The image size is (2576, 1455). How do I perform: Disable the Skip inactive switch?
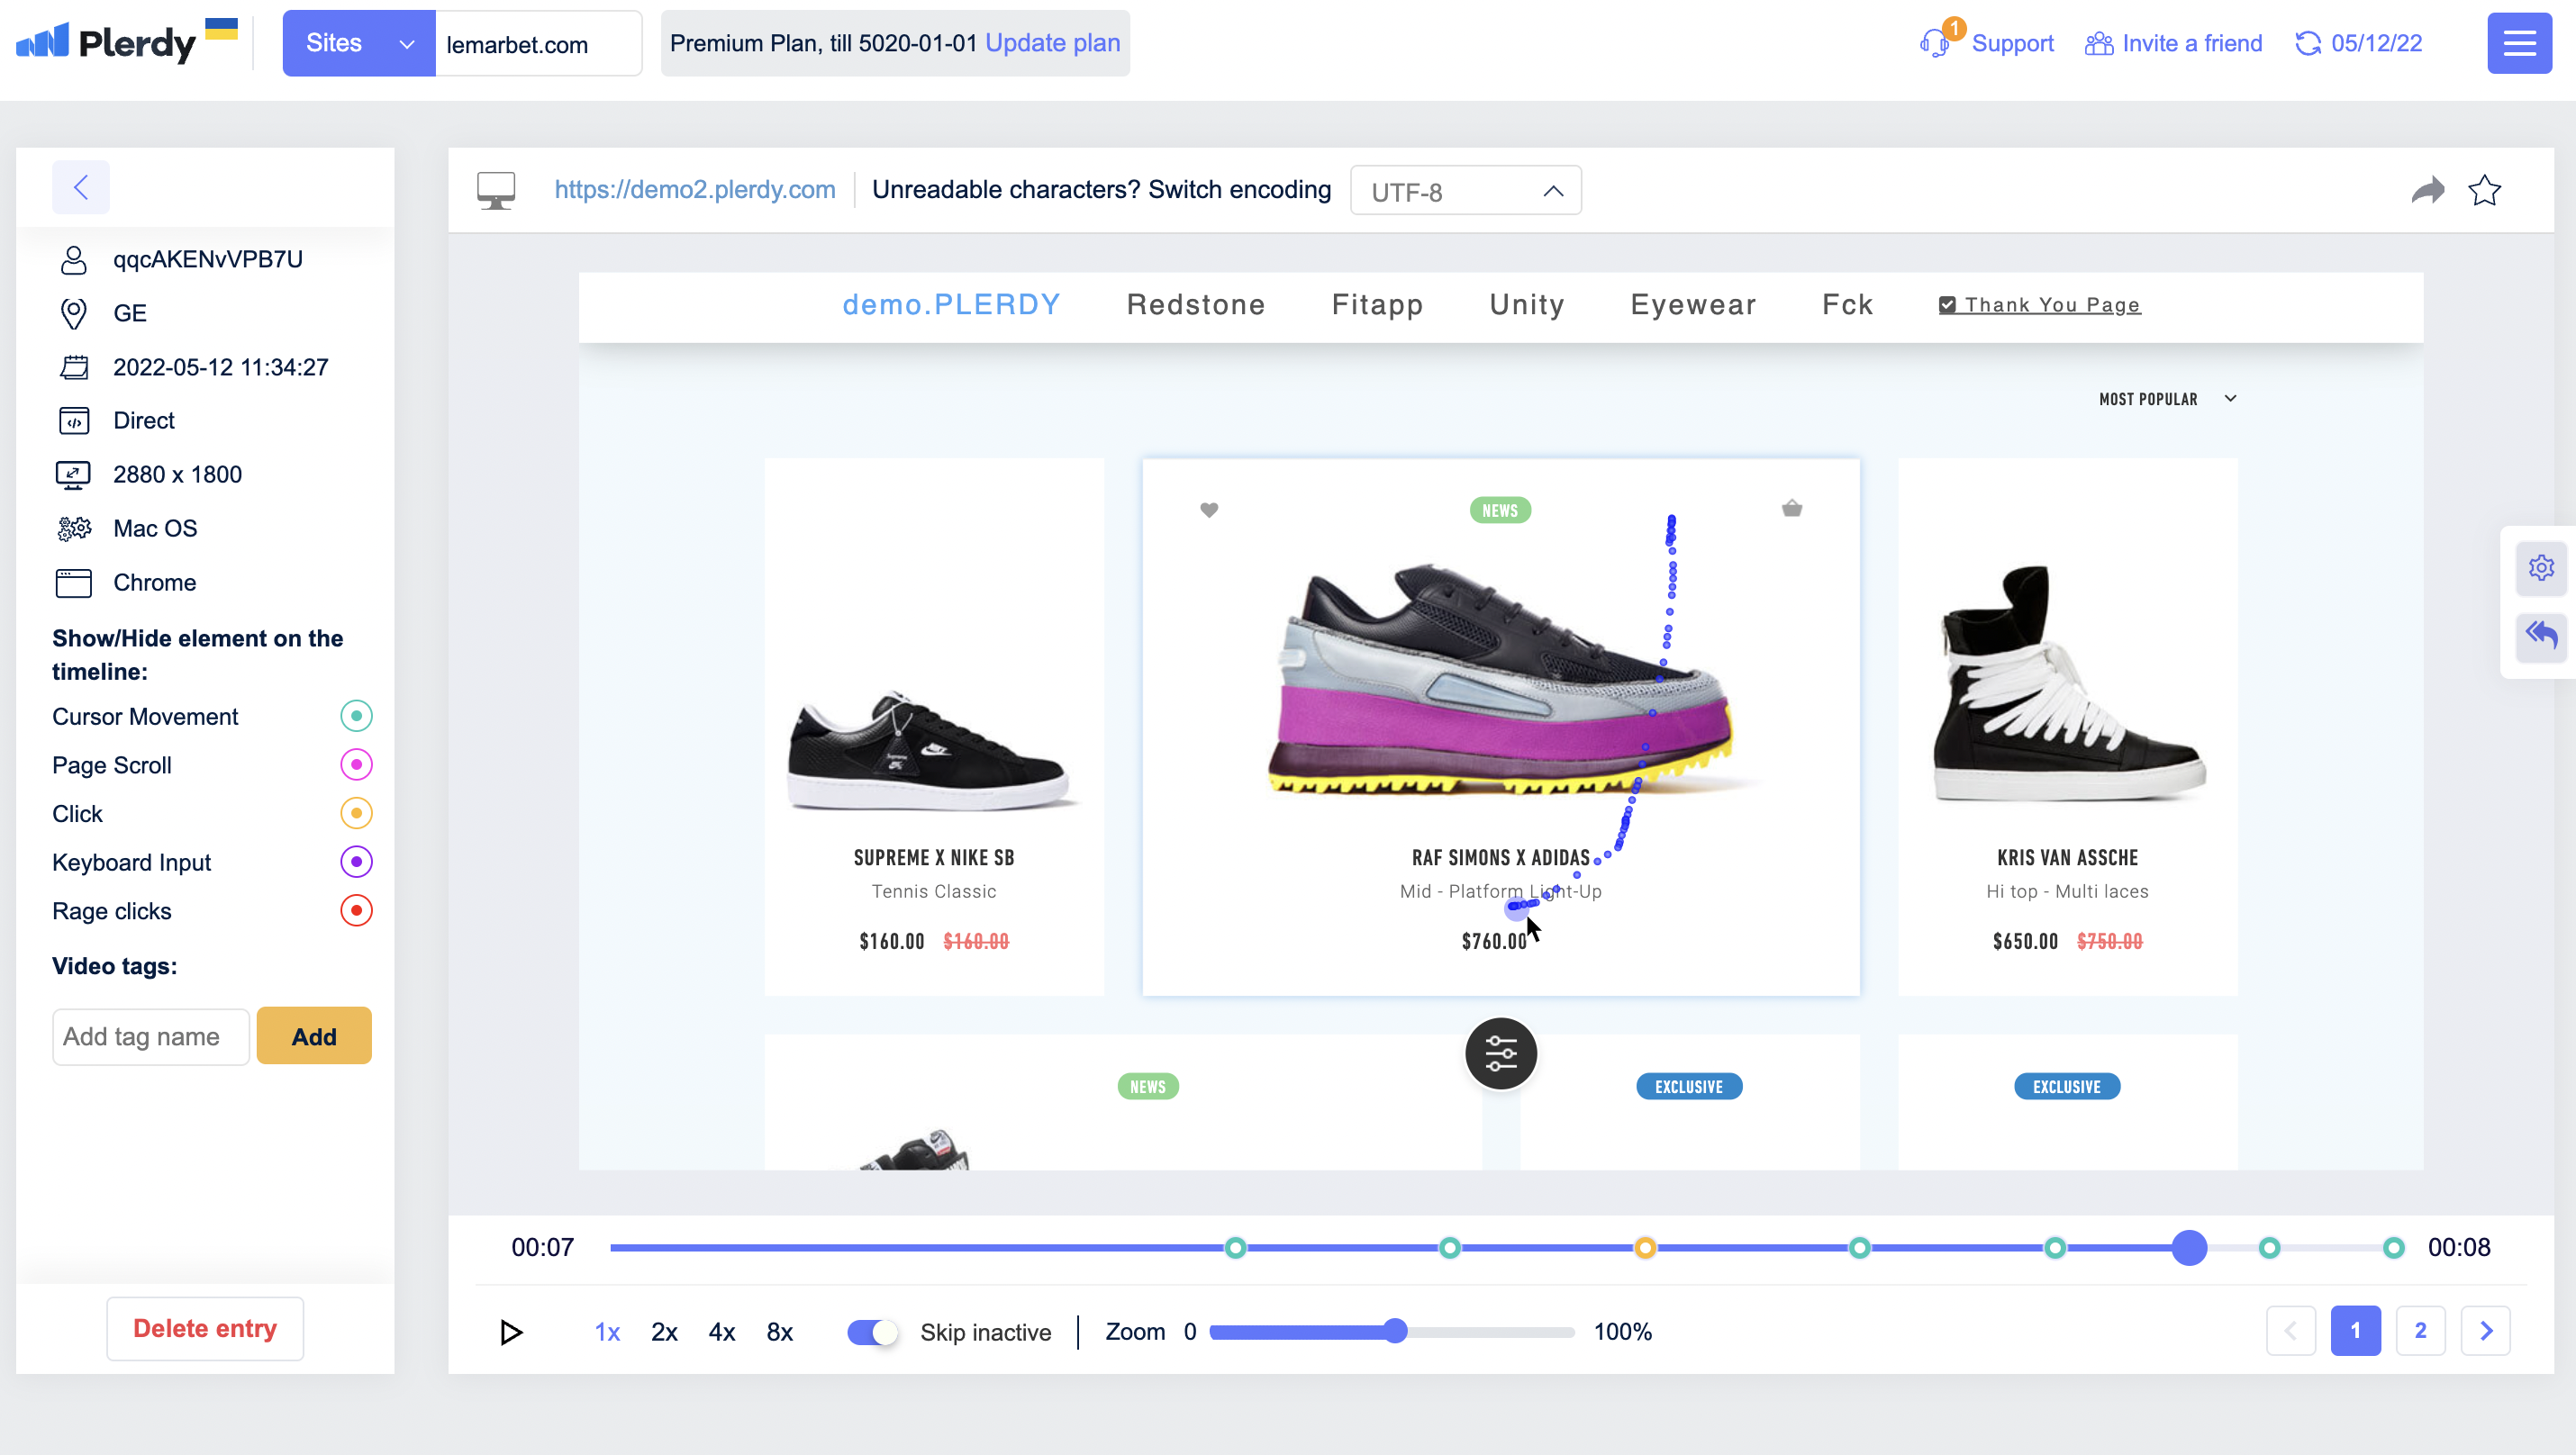[x=871, y=1332]
